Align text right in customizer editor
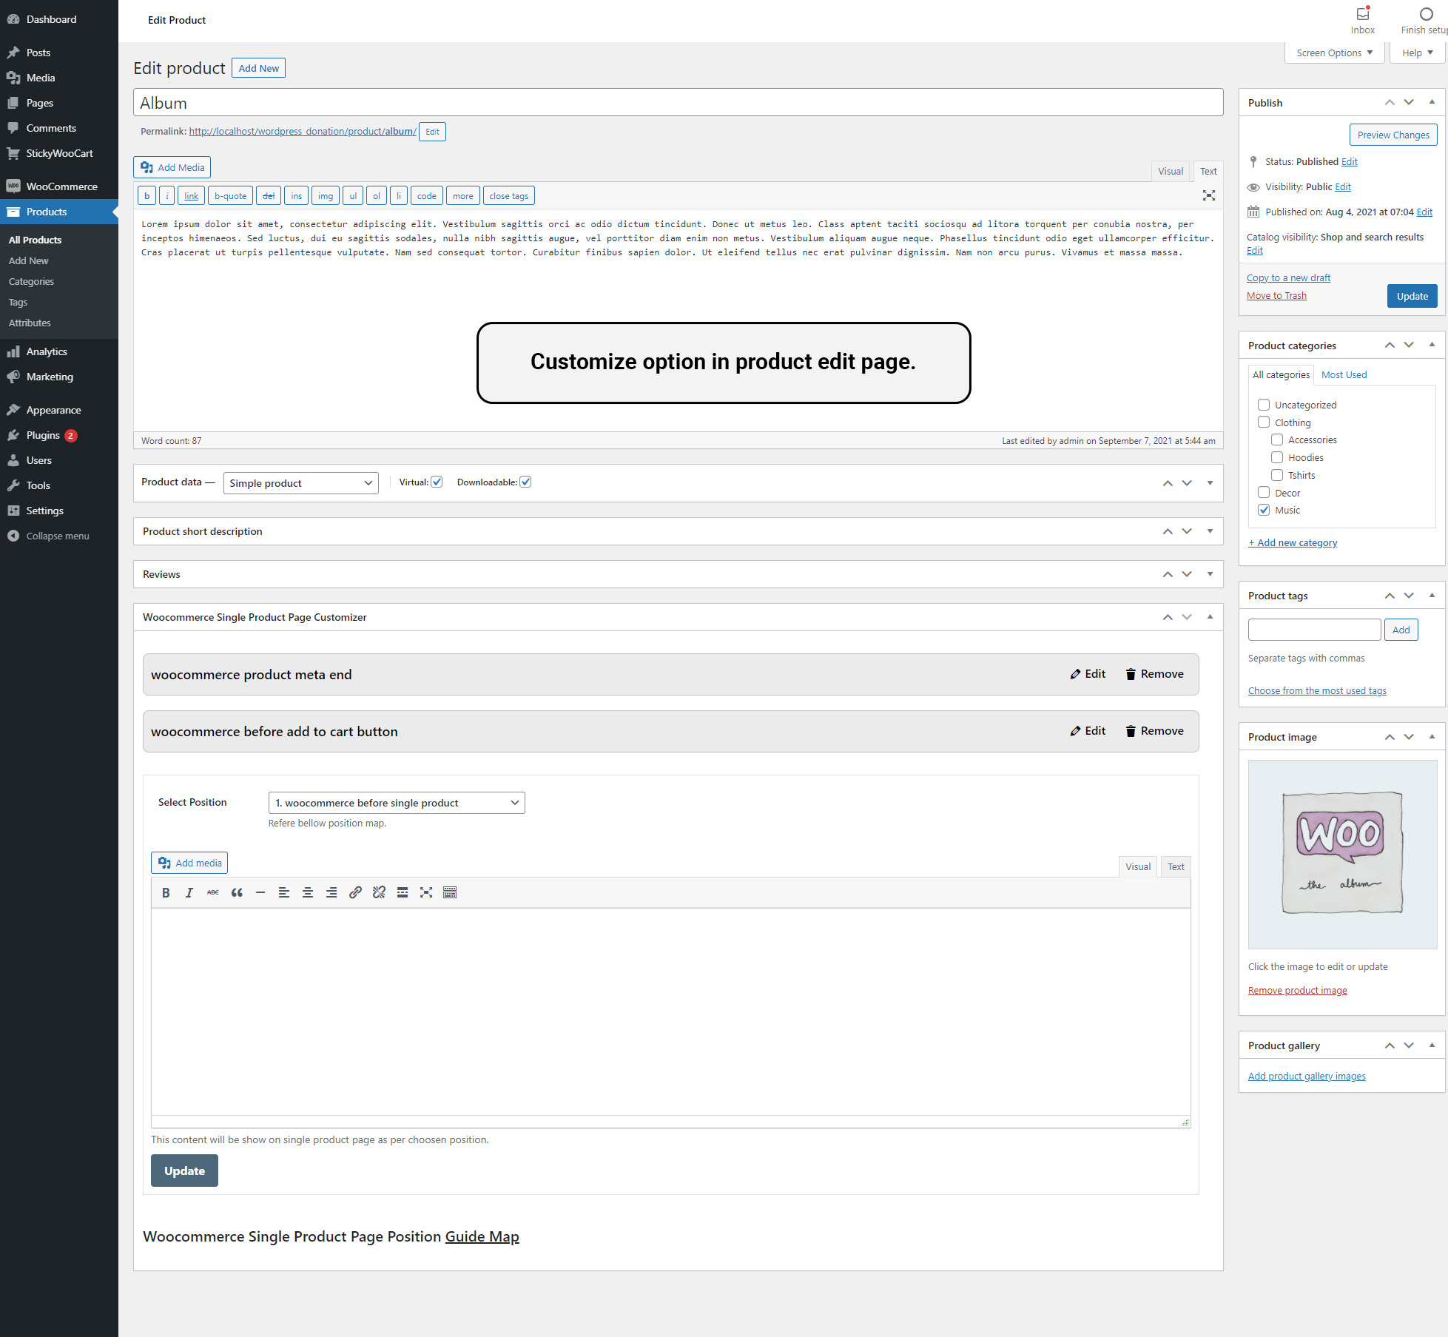 click(x=331, y=892)
